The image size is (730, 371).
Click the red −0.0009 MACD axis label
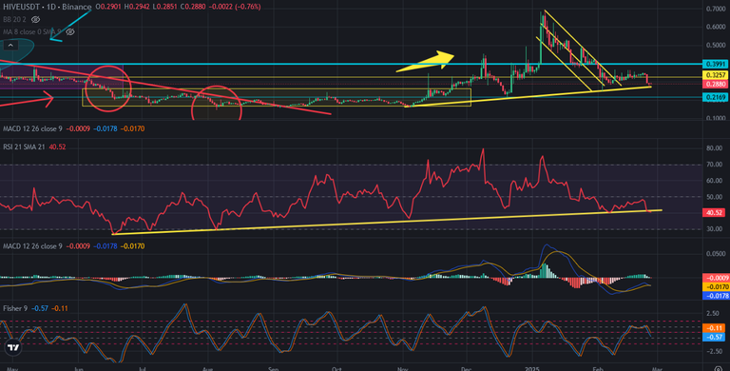point(715,278)
